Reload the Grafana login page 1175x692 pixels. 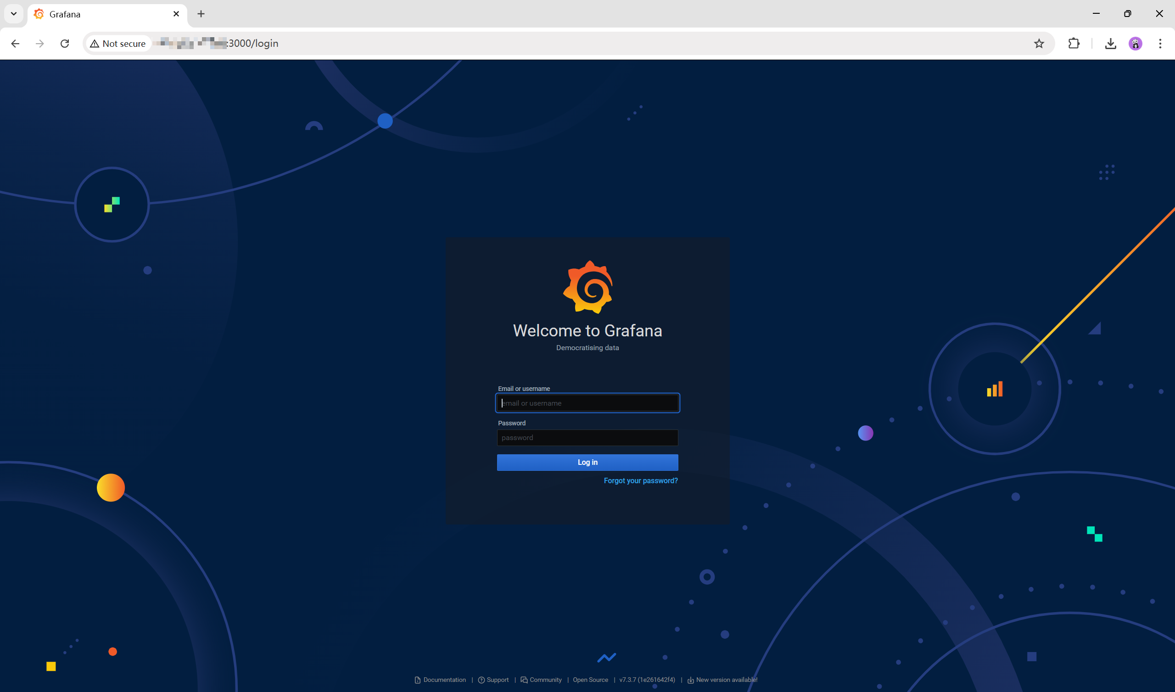point(65,44)
